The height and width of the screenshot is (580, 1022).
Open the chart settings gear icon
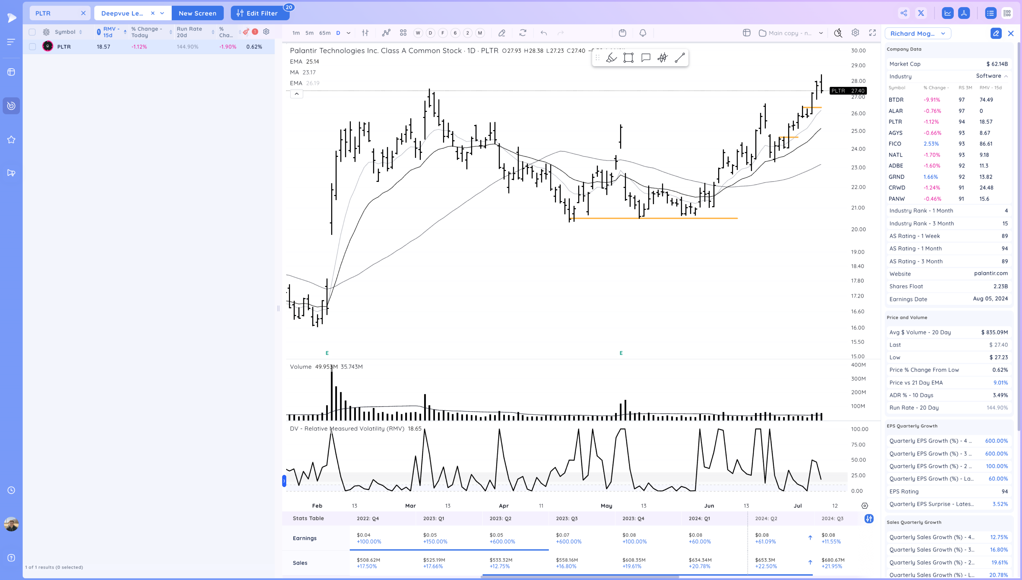(855, 33)
